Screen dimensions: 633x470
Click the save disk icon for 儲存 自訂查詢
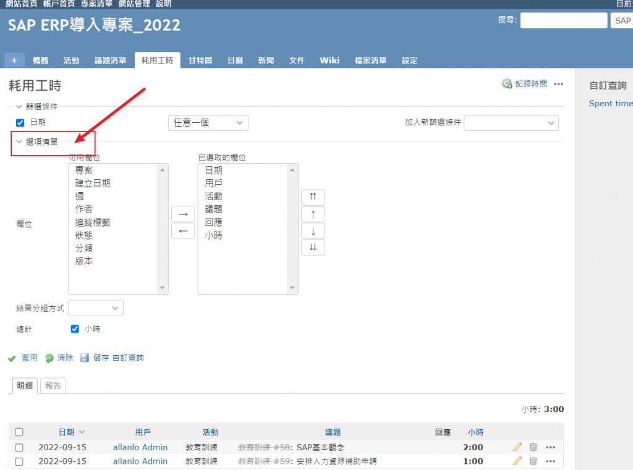coord(84,358)
